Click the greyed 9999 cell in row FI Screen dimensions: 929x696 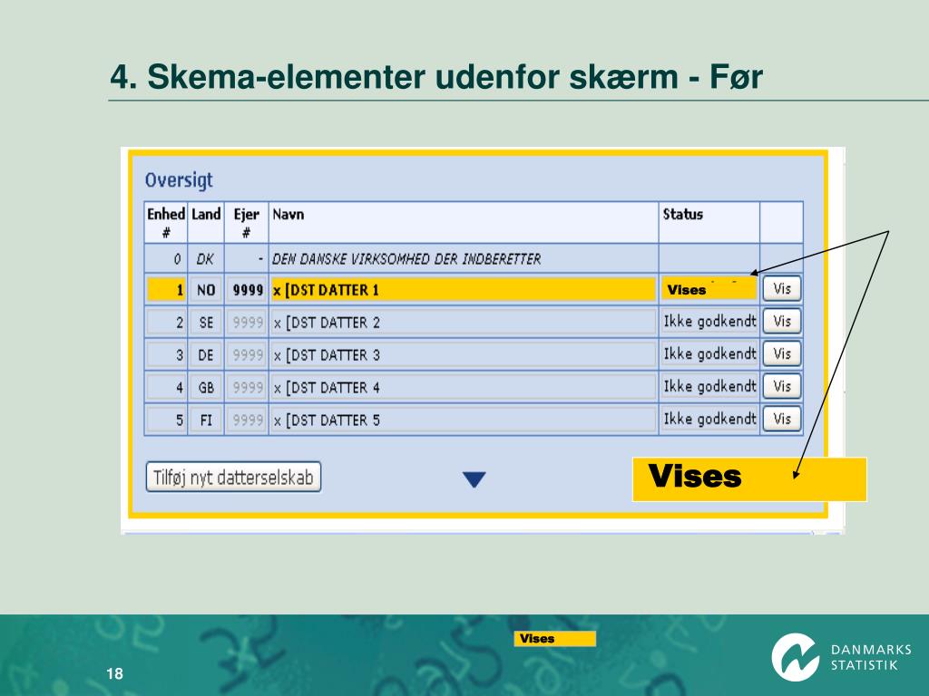coord(247,420)
